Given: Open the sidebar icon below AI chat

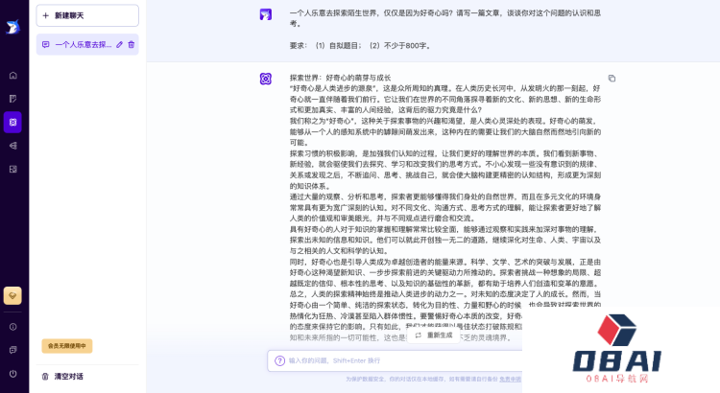Looking at the screenshot, I should click(12, 146).
